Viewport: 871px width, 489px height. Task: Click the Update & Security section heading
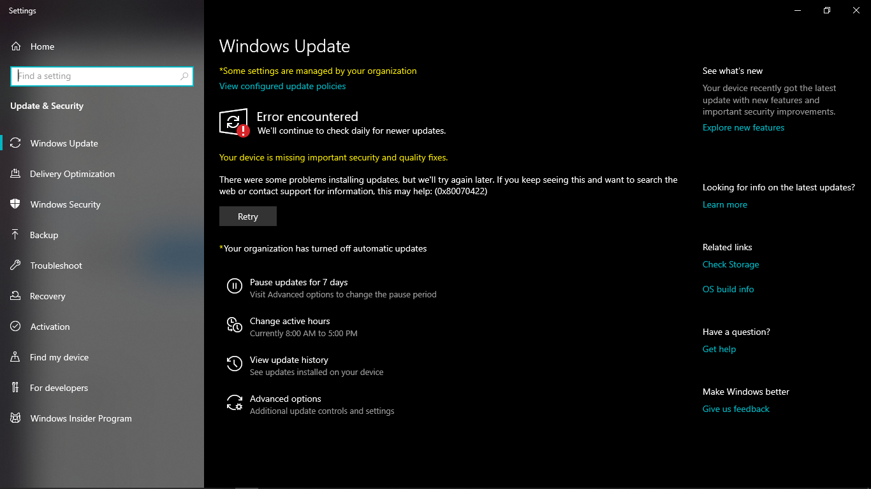pyautogui.click(x=47, y=106)
